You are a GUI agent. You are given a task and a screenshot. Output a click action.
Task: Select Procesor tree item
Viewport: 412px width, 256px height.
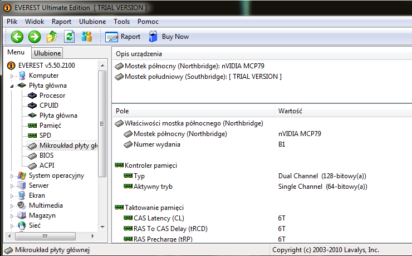click(52, 96)
